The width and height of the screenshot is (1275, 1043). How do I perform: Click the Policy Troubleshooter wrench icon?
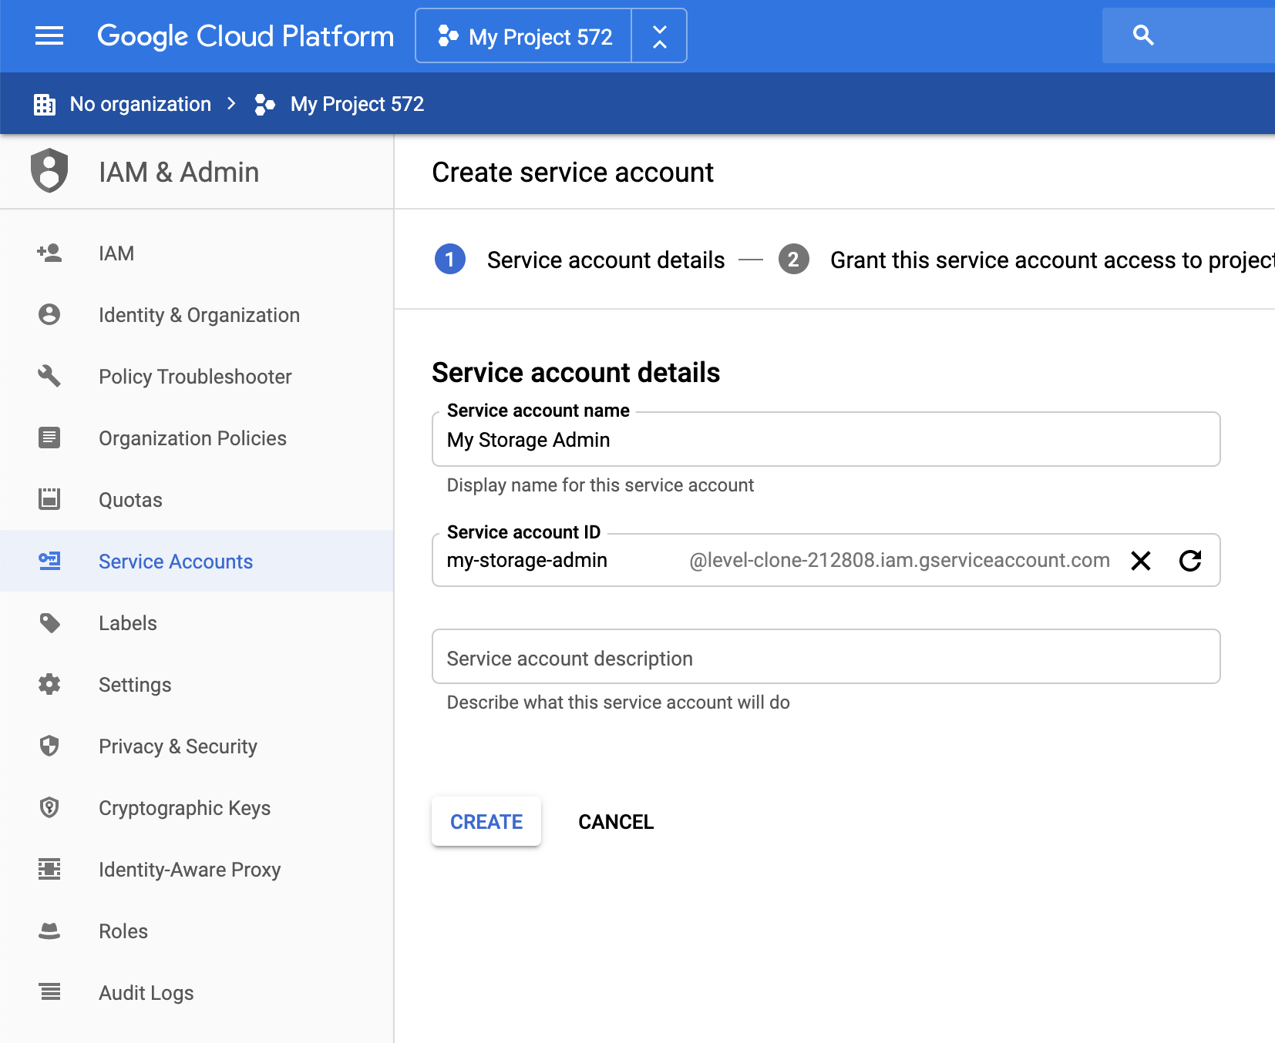[49, 377]
